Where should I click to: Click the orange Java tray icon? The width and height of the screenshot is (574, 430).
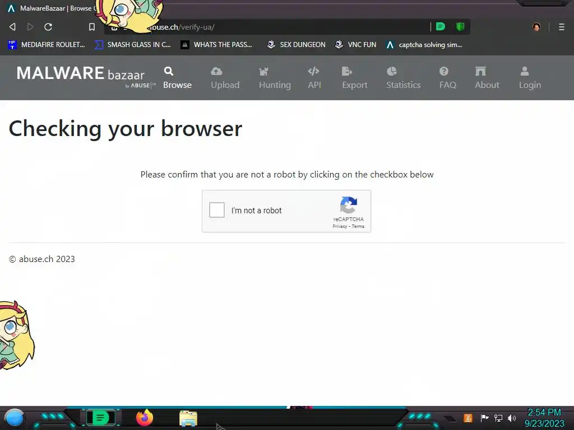[x=468, y=418]
